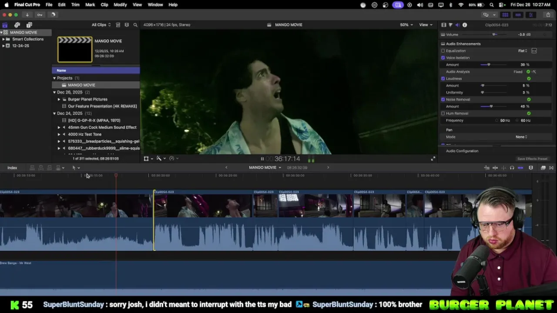Viewport: 557px width, 313px height.
Task: Expand the Burger Planet Pictures clip
Action: point(59,99)
